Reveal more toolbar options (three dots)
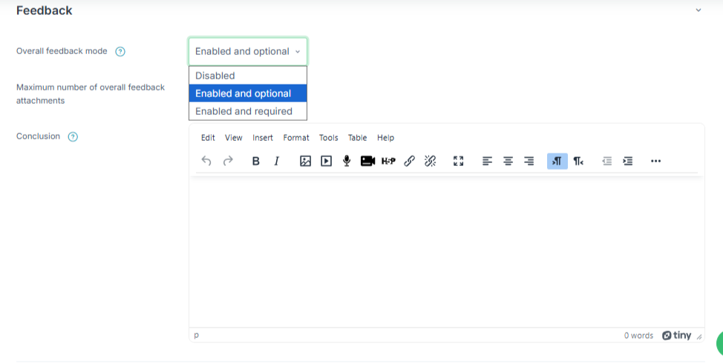 pos(655,161)
